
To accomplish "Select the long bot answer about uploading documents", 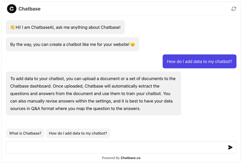I will pos(93,93).
